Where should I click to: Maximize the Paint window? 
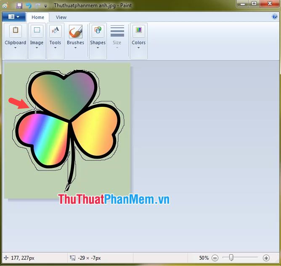254,4
